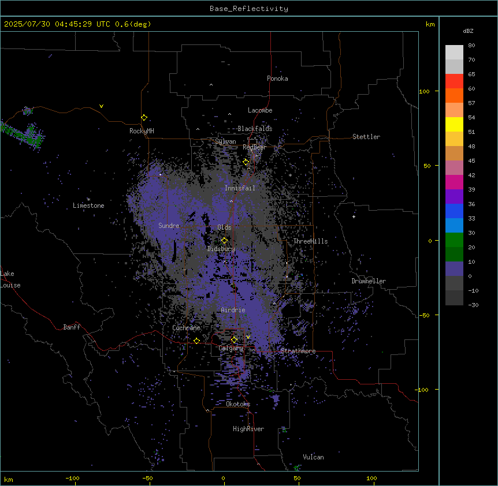Select the 57 value on the dBZ legend
This screenshot has width=498, height=486.
coord(471,103)
